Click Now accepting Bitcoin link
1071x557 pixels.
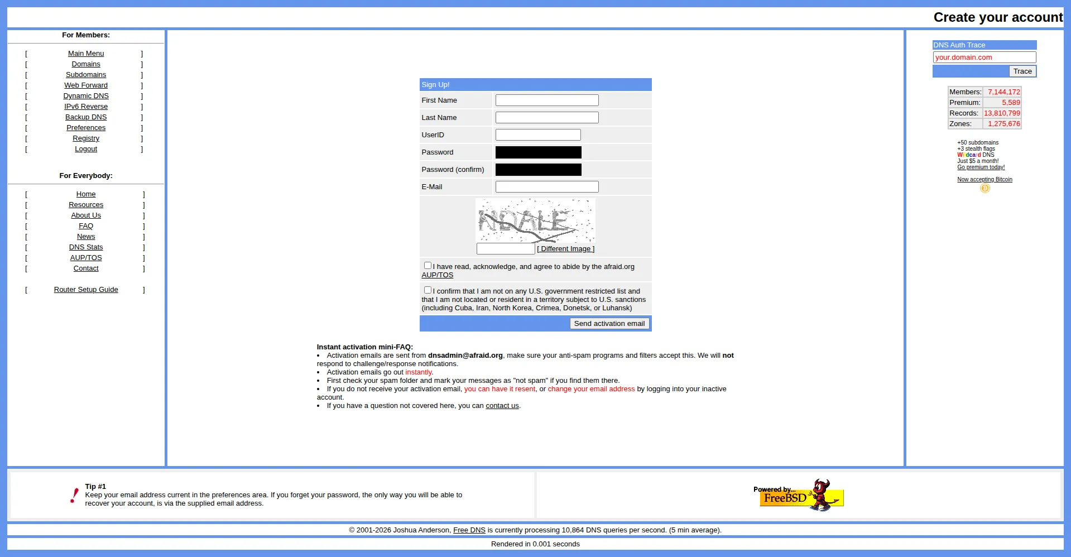pyautogui.click(x=984, y=180)
